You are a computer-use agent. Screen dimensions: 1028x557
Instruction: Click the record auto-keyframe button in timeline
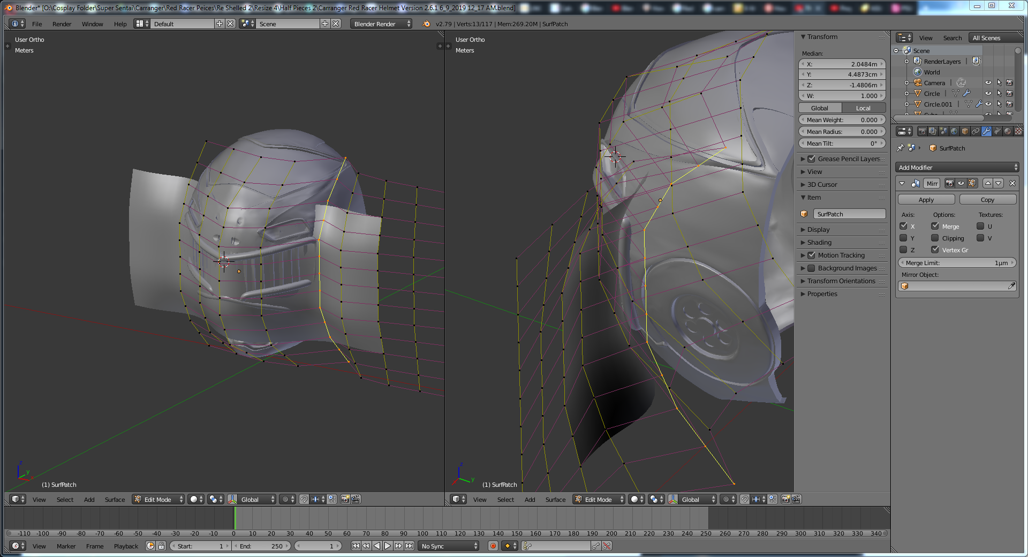493,546
